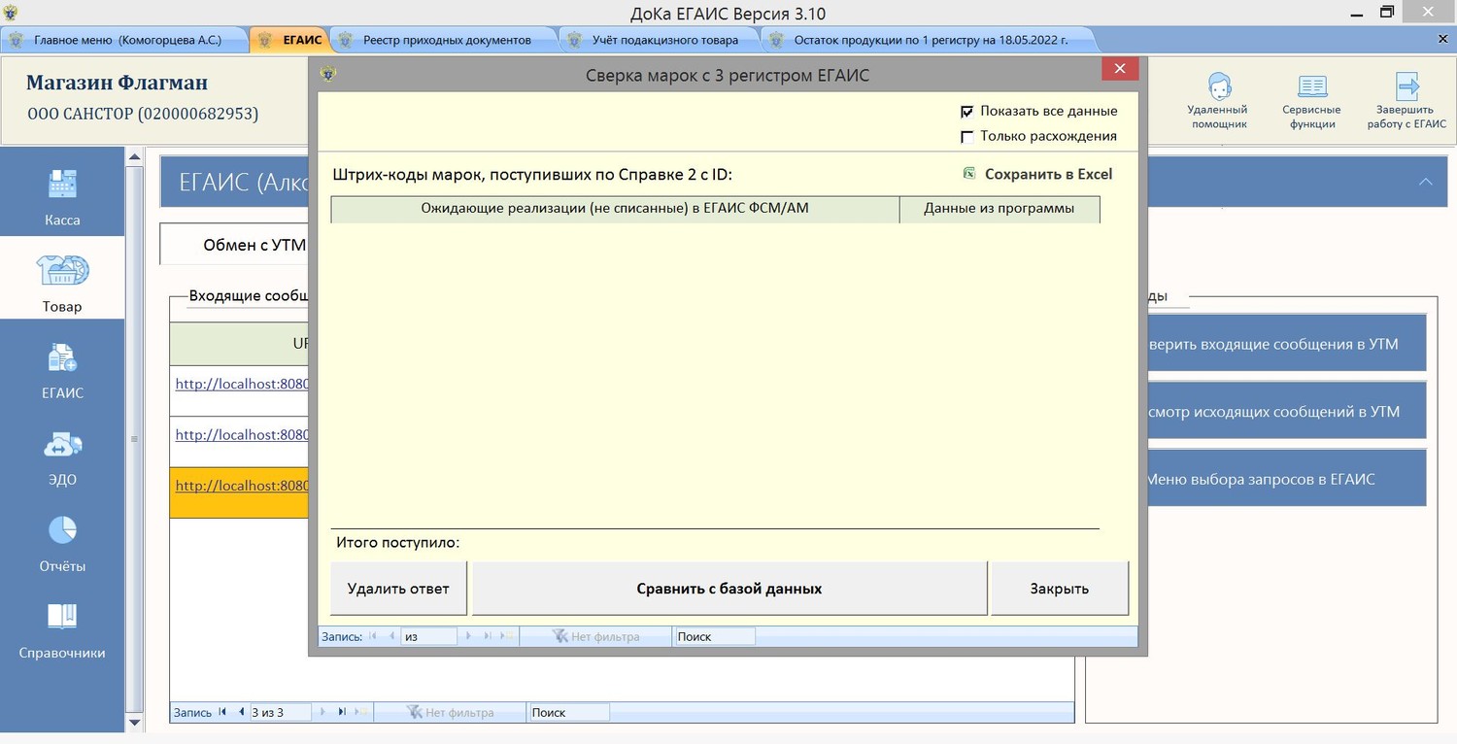Go to next record in dialog navigator

[468, 636]
